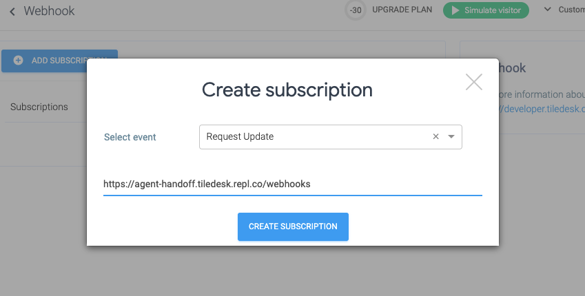Click the play icon on Simulate visitor

(x=453, y=10)
